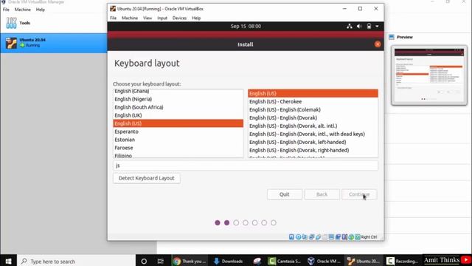Viewport: 472px width, 266px height.
Task: Select English (US) variant in right list
Action: click(313, 94)
